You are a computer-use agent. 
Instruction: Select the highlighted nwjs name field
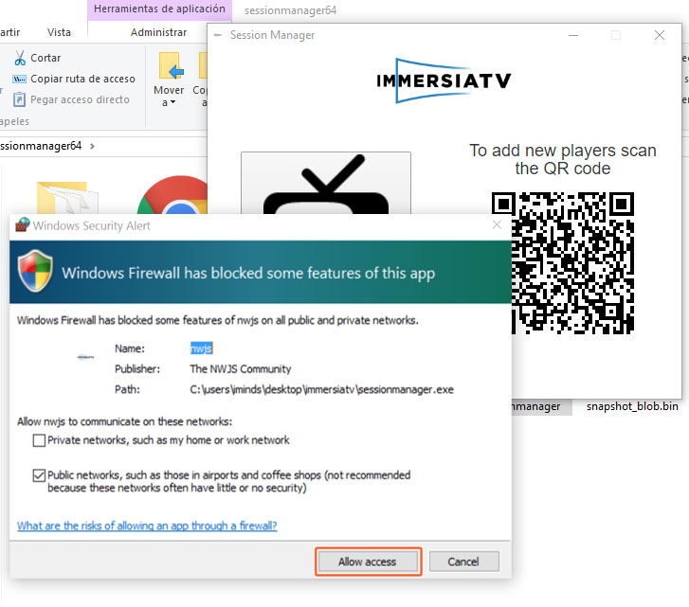(201, 348)
